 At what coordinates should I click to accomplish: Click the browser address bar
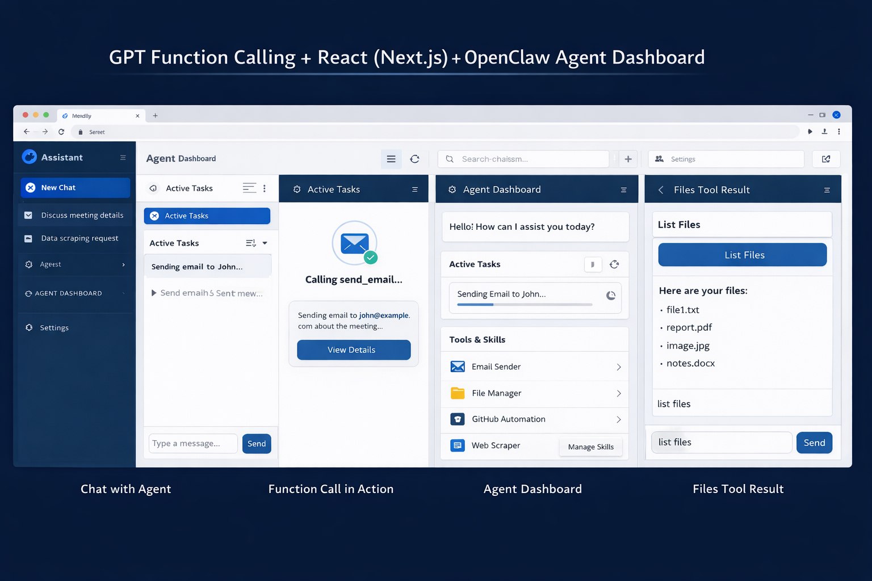(x=437, y=132)
